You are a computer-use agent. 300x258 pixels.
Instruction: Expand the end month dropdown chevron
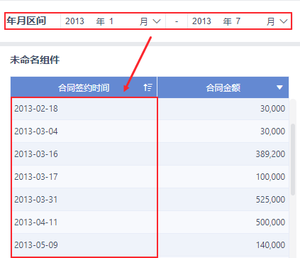(284, 21)
